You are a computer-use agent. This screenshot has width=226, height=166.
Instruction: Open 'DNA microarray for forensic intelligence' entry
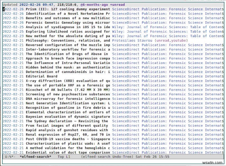[68, 99]
